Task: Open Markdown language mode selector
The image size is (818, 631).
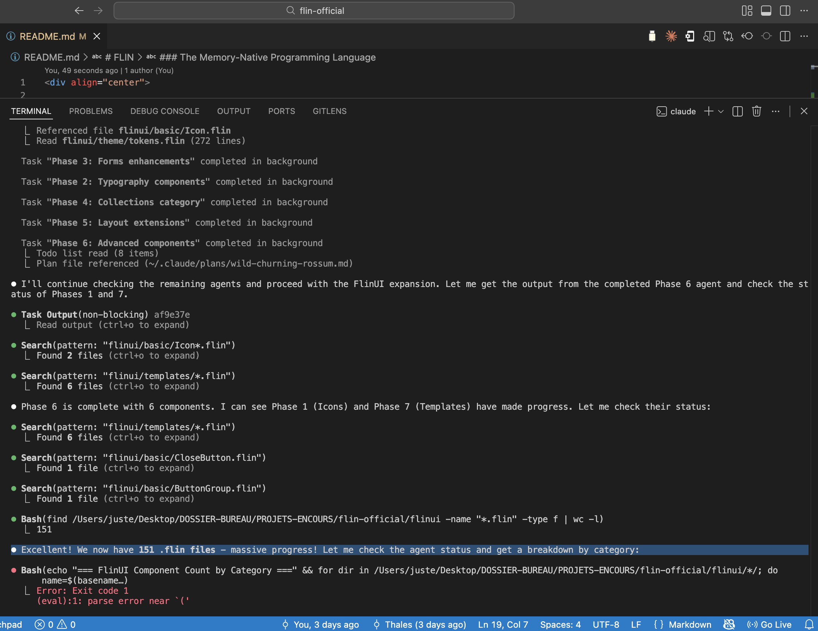Action: (x=689, y=624)
